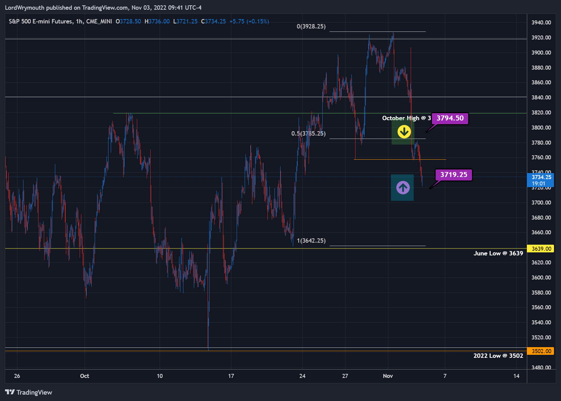Click the 3600.00 price axis label

coord(541,277)
